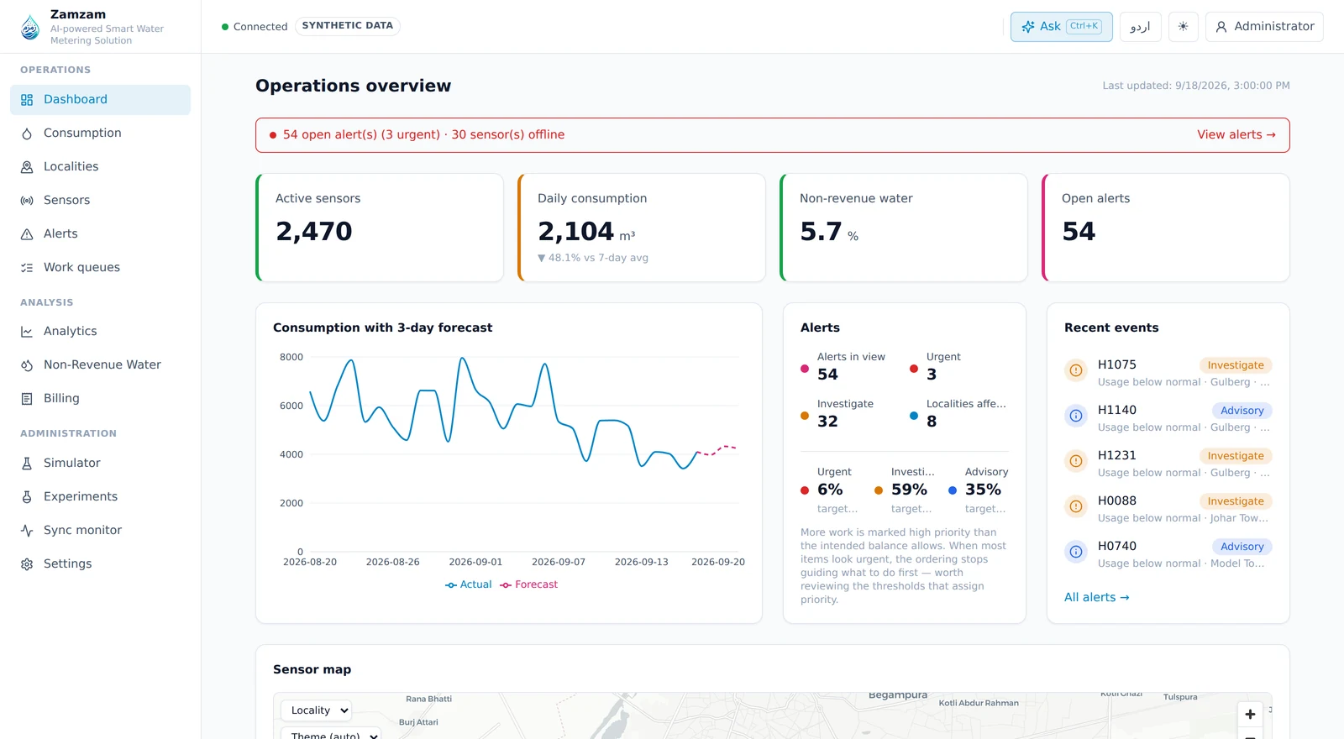Click the Zamzam logo icon
Image resolution: width=1344 pixels, height=739 pixels.
click(30, 27)
